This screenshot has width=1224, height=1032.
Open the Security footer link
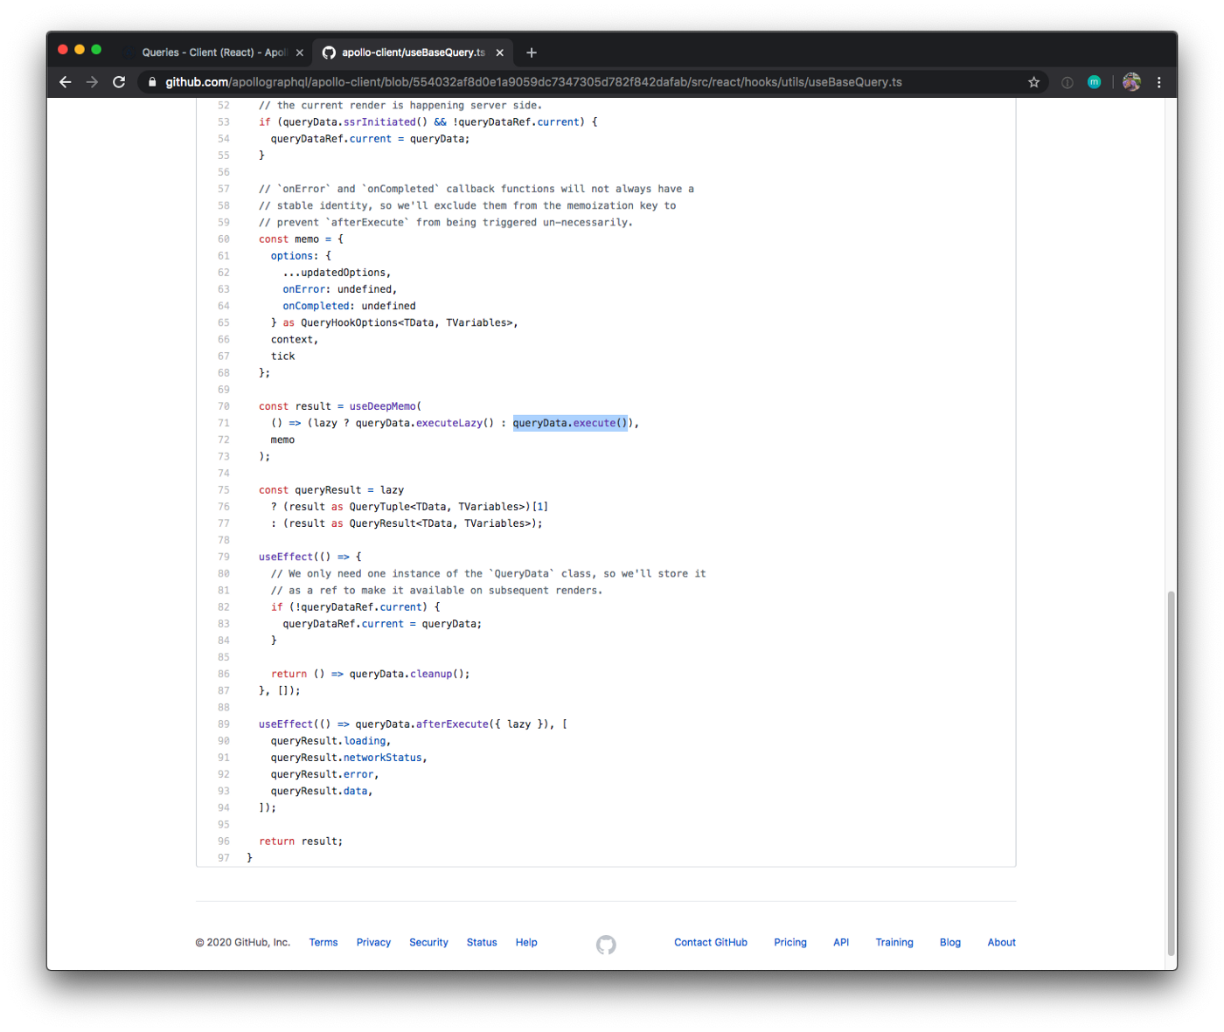point(428,943)
